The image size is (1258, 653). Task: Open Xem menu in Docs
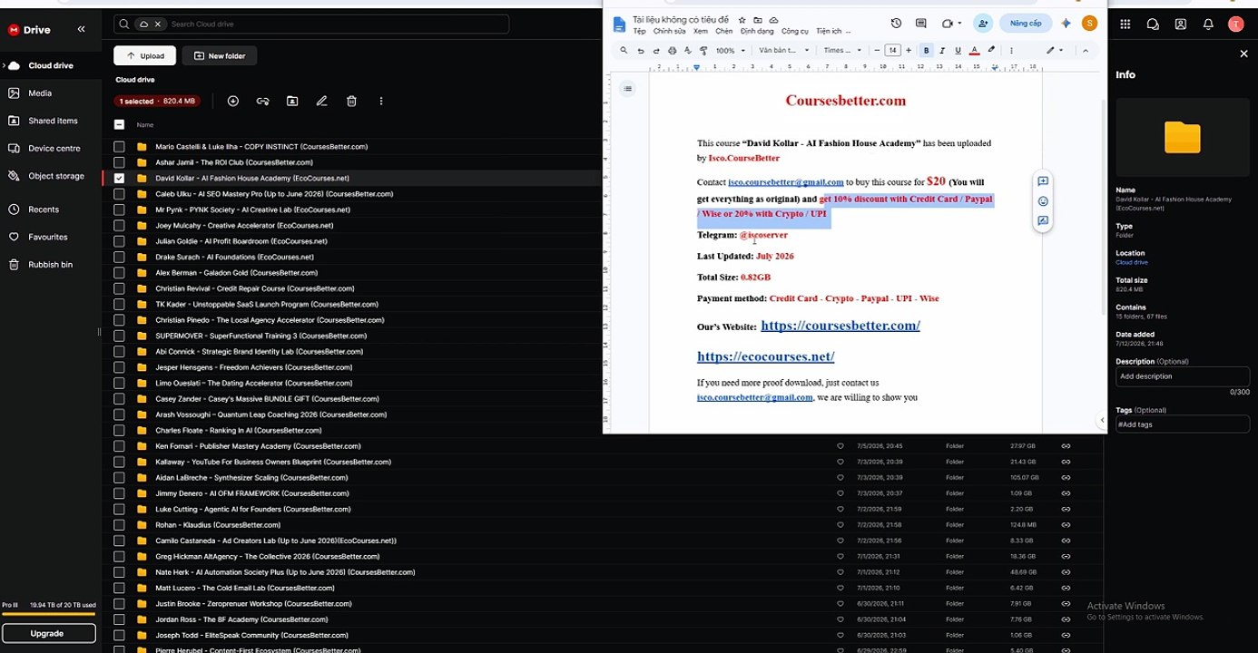(x=700, y=32)
